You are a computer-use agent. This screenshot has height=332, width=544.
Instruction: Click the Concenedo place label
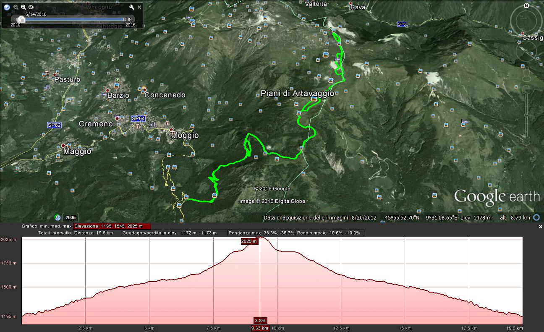(165, 95)
